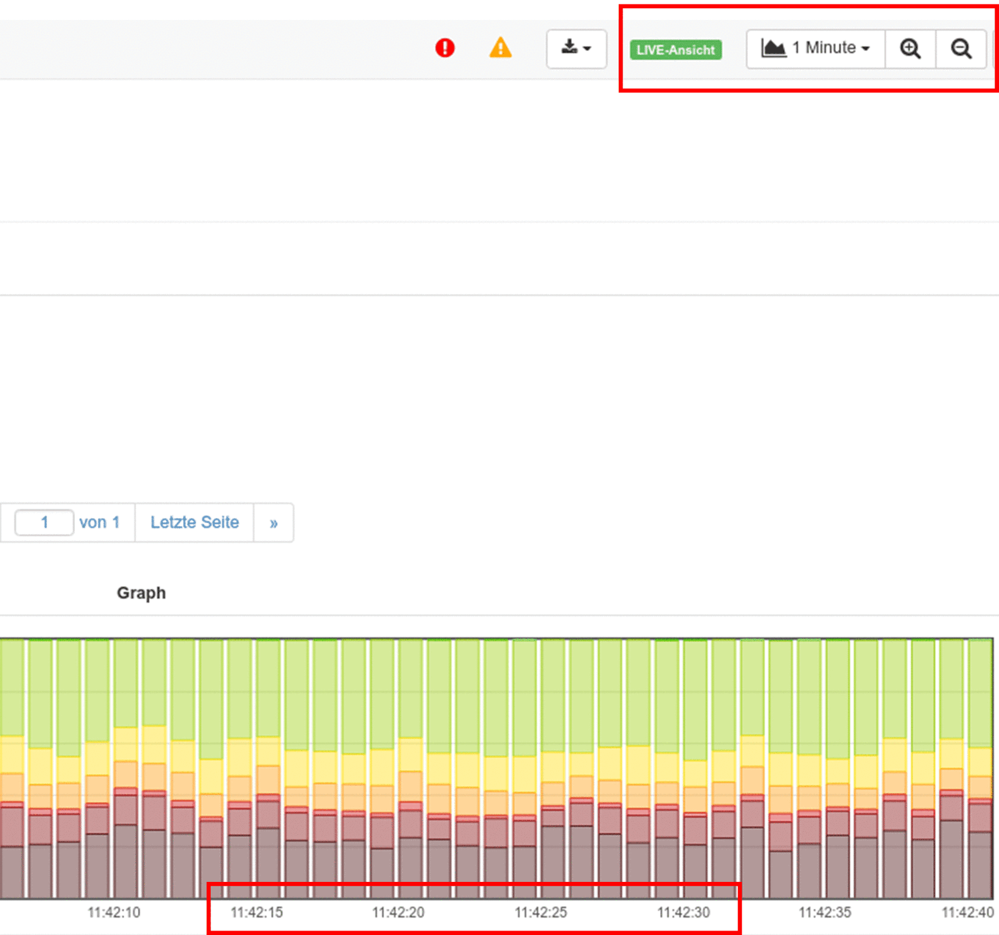Image resolution: width=999 pixels, height=935 pixels.
Task: Click the » next page button
Action: 273,523
